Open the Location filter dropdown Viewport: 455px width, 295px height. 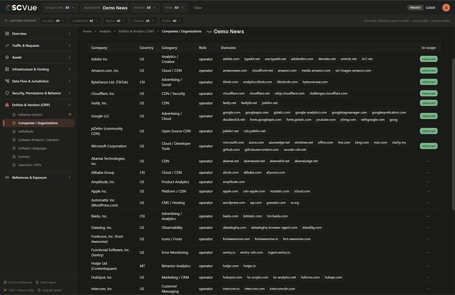(53, 21)
